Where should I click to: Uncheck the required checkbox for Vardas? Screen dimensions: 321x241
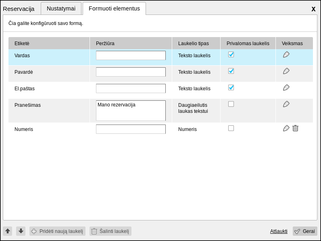[231, 54]
